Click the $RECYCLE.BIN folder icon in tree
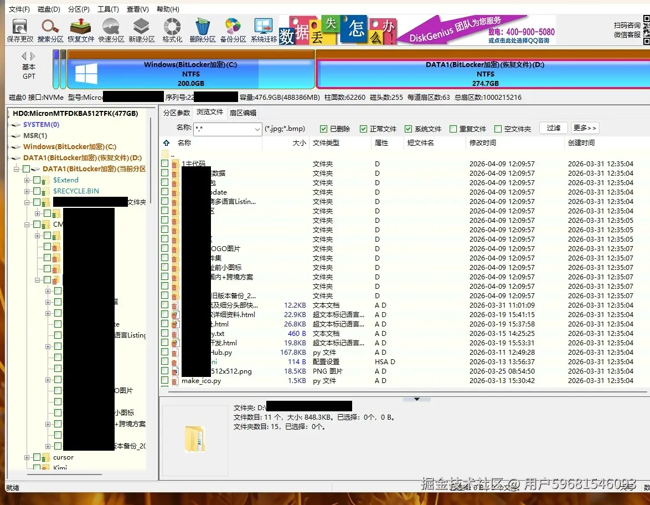650x505 pixels. pos(45,191)
